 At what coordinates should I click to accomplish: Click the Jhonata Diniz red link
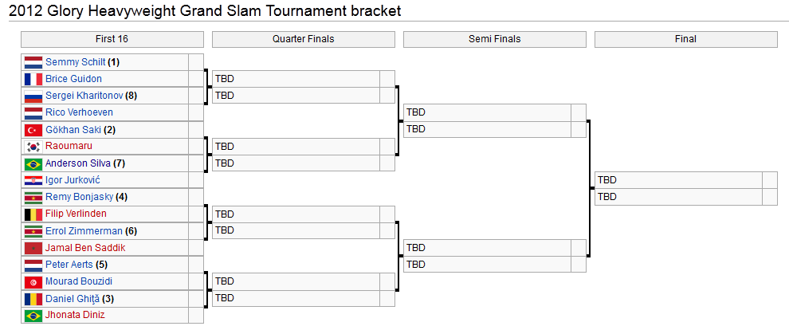(75, 315)
